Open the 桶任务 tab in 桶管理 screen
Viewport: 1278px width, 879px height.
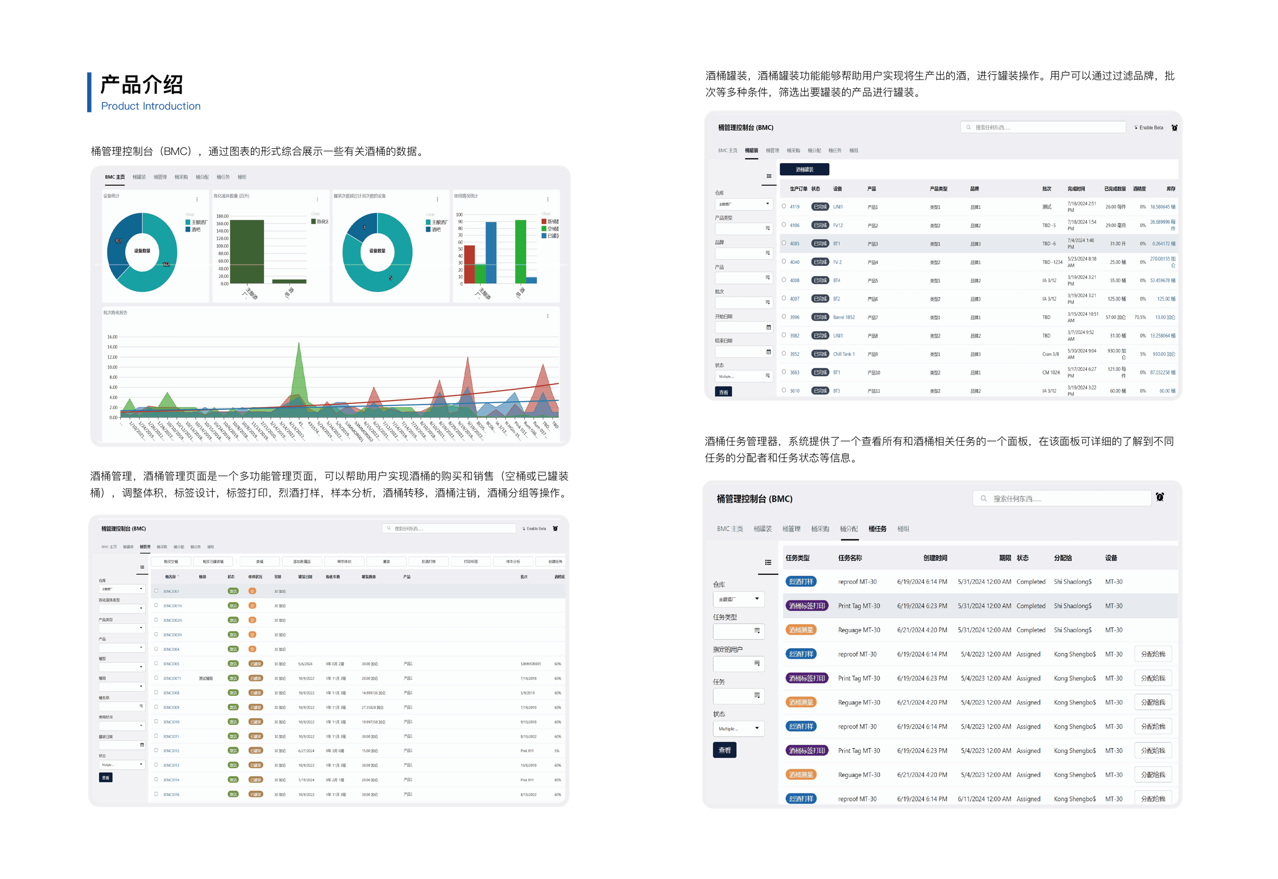[195, 547]
